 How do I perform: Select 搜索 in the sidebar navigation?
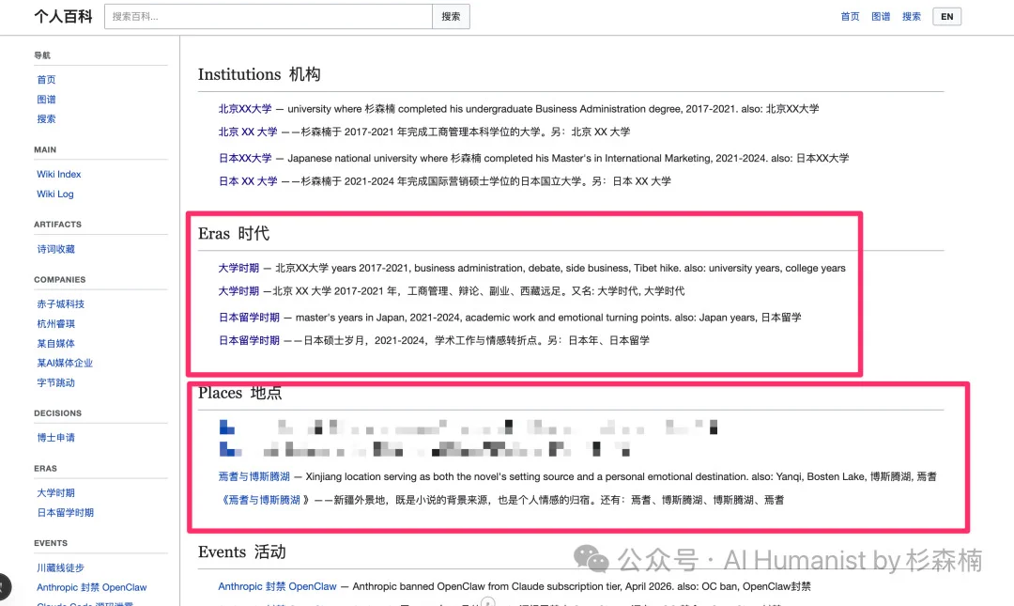click(x=47, y=118)
